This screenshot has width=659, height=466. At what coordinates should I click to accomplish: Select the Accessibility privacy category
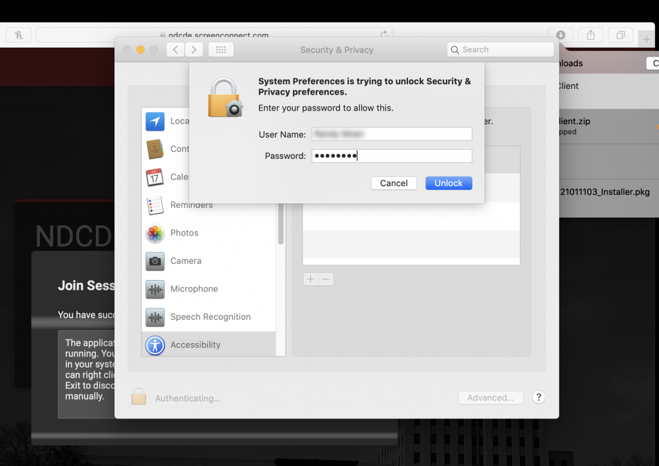pos(195,345)
